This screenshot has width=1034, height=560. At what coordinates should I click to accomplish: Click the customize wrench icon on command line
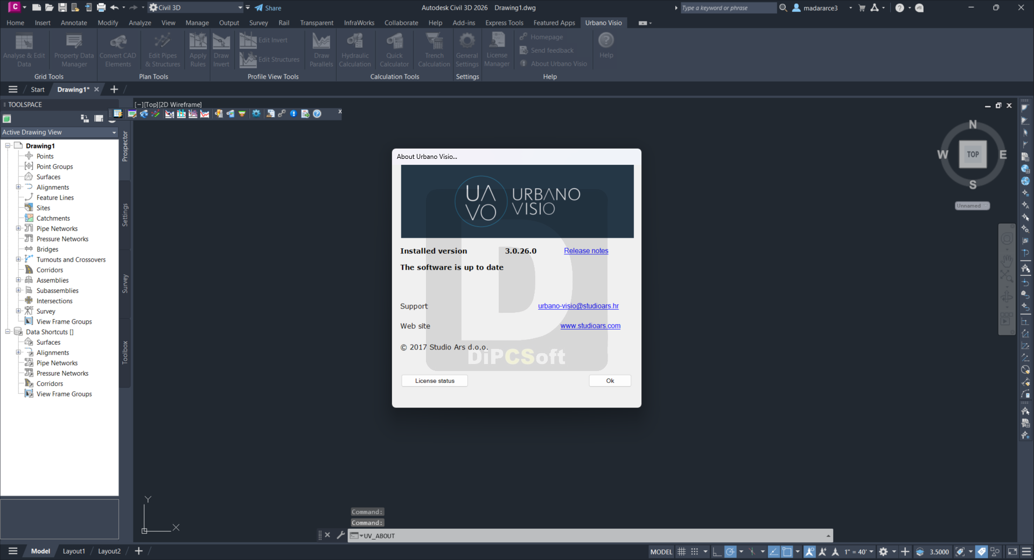click(x=340, y=535)
